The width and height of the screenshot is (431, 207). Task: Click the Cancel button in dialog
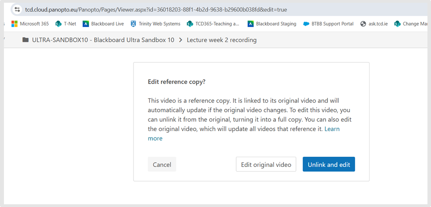pos(162,165)
